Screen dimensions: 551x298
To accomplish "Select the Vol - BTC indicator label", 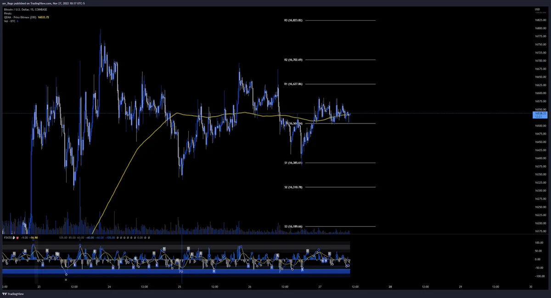I will [x=9, y=22].
